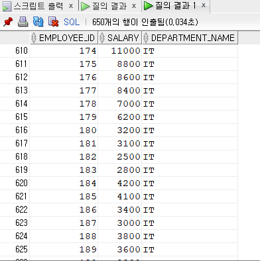The height and width of the screenshot is (261, 260).
Task: Click employee ID cell 185
Action: pos(64,197)
